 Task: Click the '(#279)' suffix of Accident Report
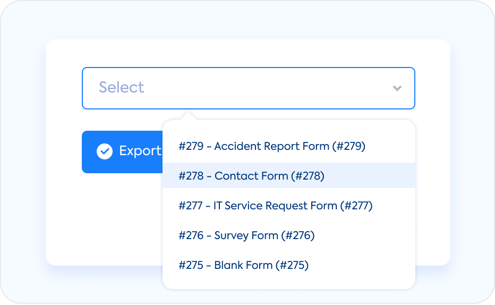tap(349, 146)
